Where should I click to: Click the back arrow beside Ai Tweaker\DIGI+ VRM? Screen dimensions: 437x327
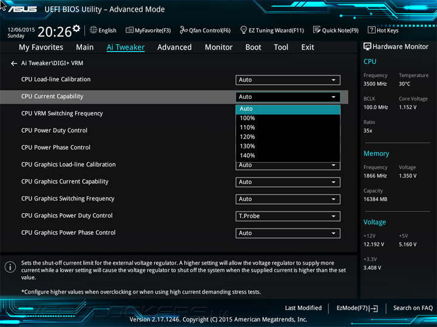[x=13, y=64]
